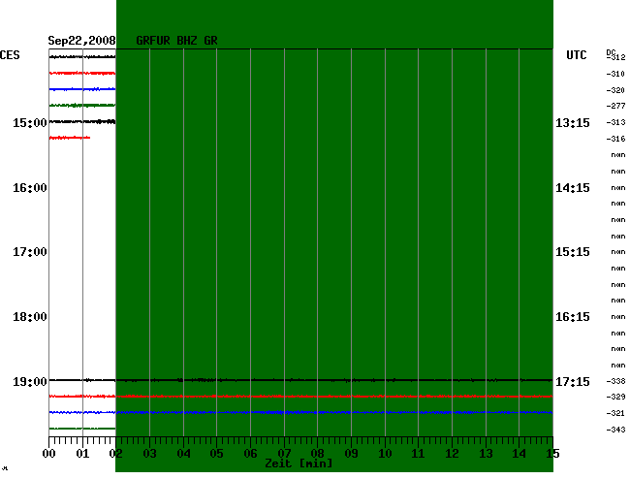Click the date label Sep22,2008
This screenshot has height=479, width=630.
(x=81, y=41)
